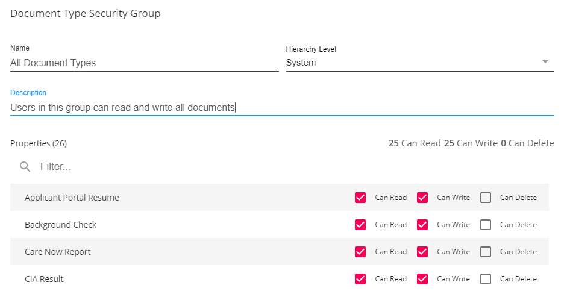This screenshot has width=564, height=291.
Task: Check Can Delete for Background Check
Action: [x=486, y=225]
